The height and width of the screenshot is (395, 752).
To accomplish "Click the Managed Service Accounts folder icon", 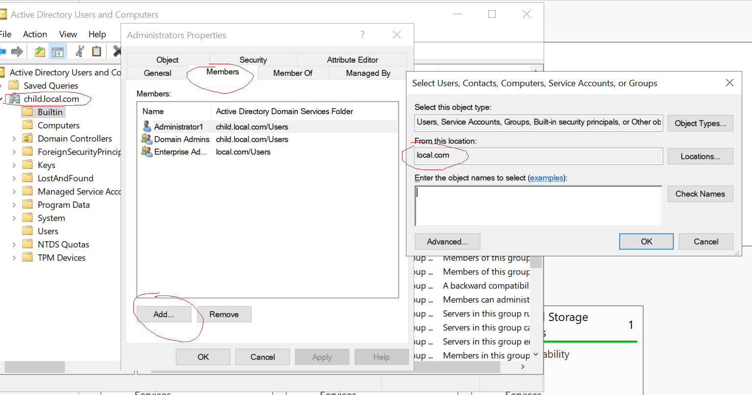I will [28, 191].
